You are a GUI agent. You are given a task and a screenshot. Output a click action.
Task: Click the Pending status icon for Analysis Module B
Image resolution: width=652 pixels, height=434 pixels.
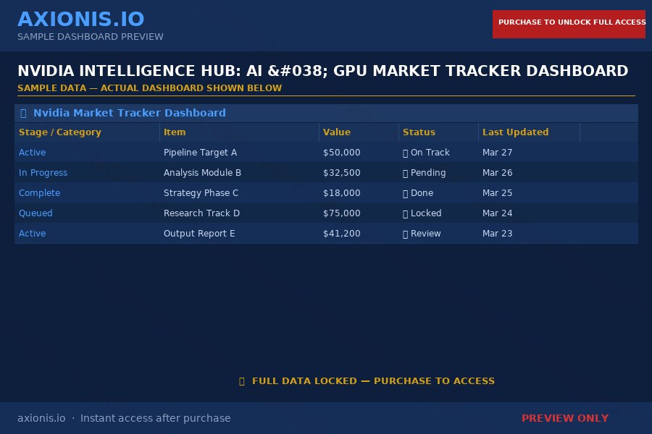coord(406,173)
